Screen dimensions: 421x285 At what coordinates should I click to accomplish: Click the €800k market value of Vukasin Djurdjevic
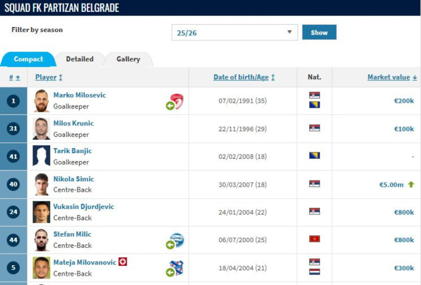click(404, 212)
